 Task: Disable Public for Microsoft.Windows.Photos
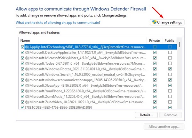(x=170, y=69)
